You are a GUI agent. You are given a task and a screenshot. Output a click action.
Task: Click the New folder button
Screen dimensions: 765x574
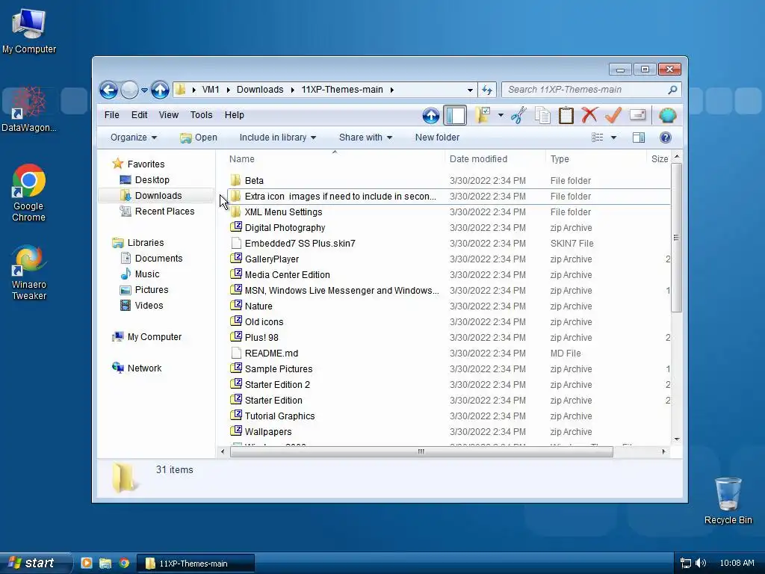point(437,138)
